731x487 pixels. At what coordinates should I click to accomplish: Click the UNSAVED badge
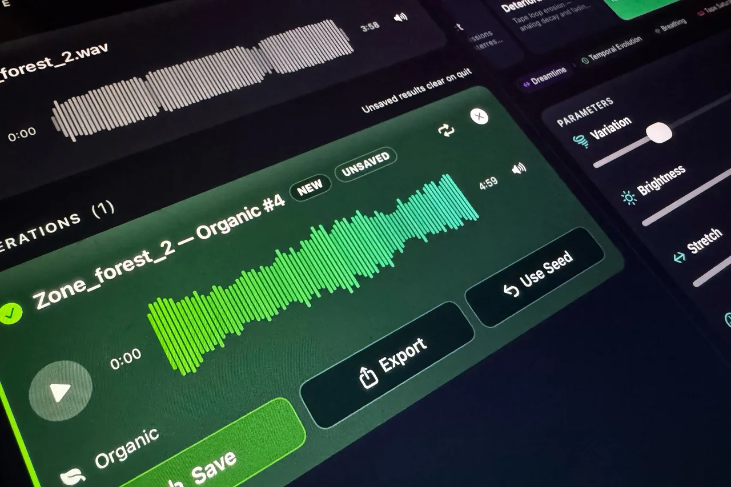[365, 164]
